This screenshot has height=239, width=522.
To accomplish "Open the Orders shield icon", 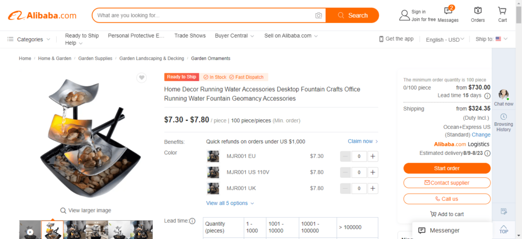I will (478, 11).
